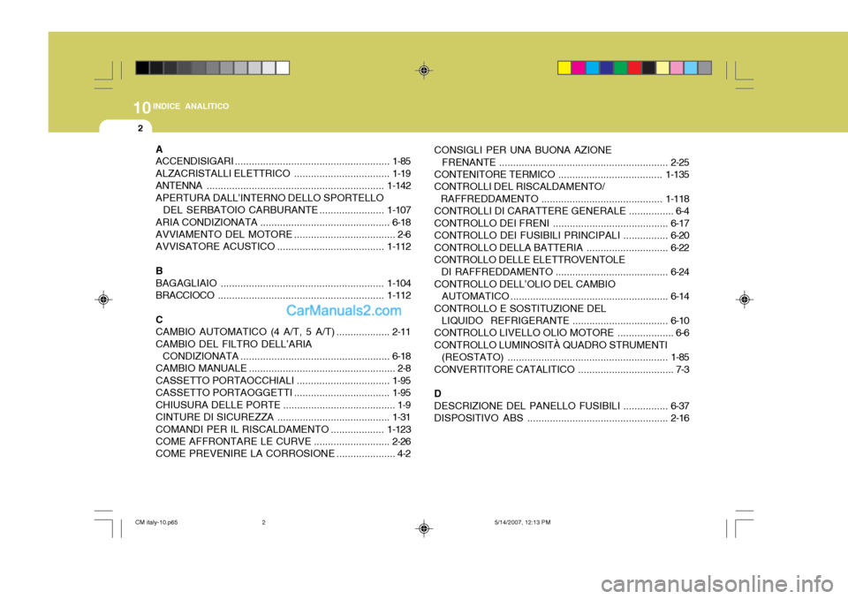
Task: Click the CAMBIO MANUALE entry
Action: pos(283,368)
